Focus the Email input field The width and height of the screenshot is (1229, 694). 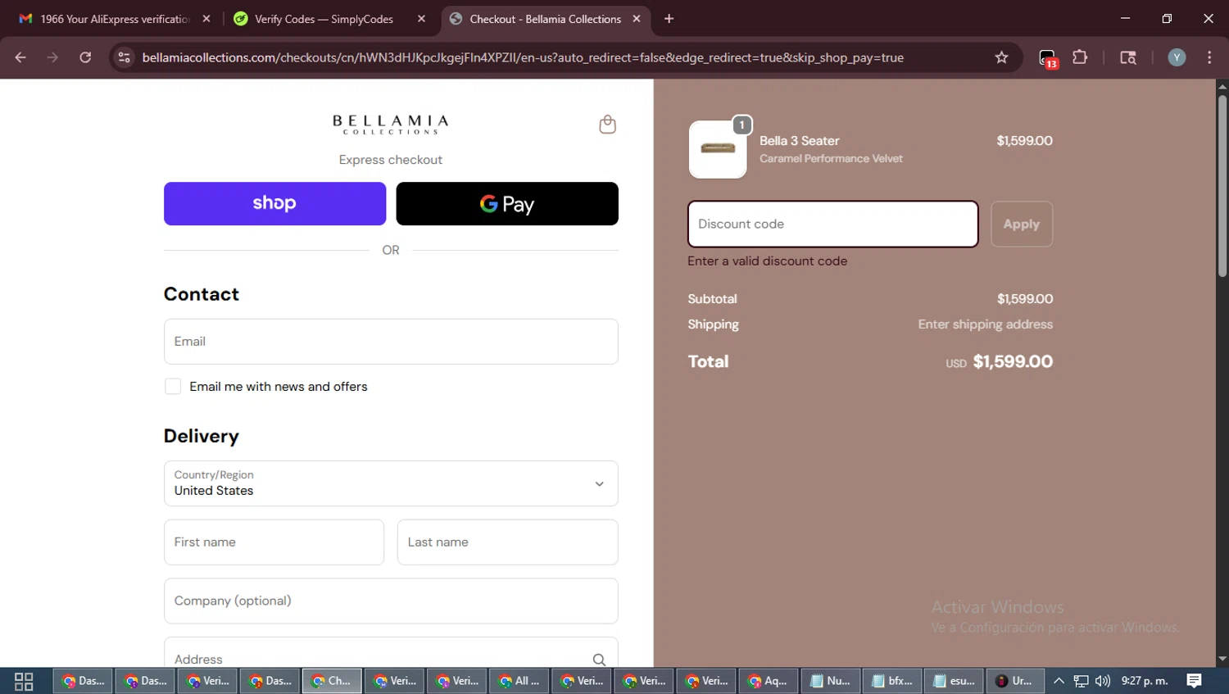(x=391, y=342)
